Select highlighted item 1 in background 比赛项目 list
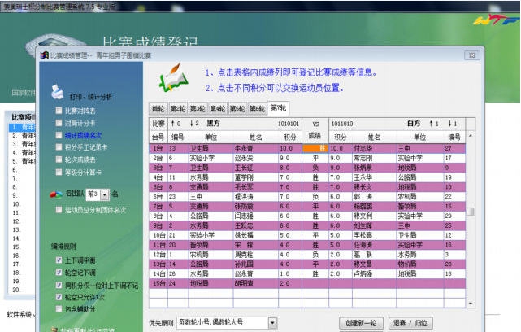Screen dimensions: 521x332 click(x=23, y=128)
